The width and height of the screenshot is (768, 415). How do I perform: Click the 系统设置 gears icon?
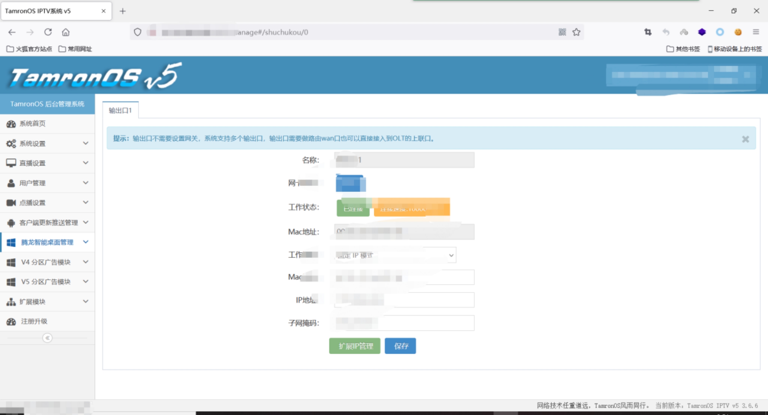point(11,143)
